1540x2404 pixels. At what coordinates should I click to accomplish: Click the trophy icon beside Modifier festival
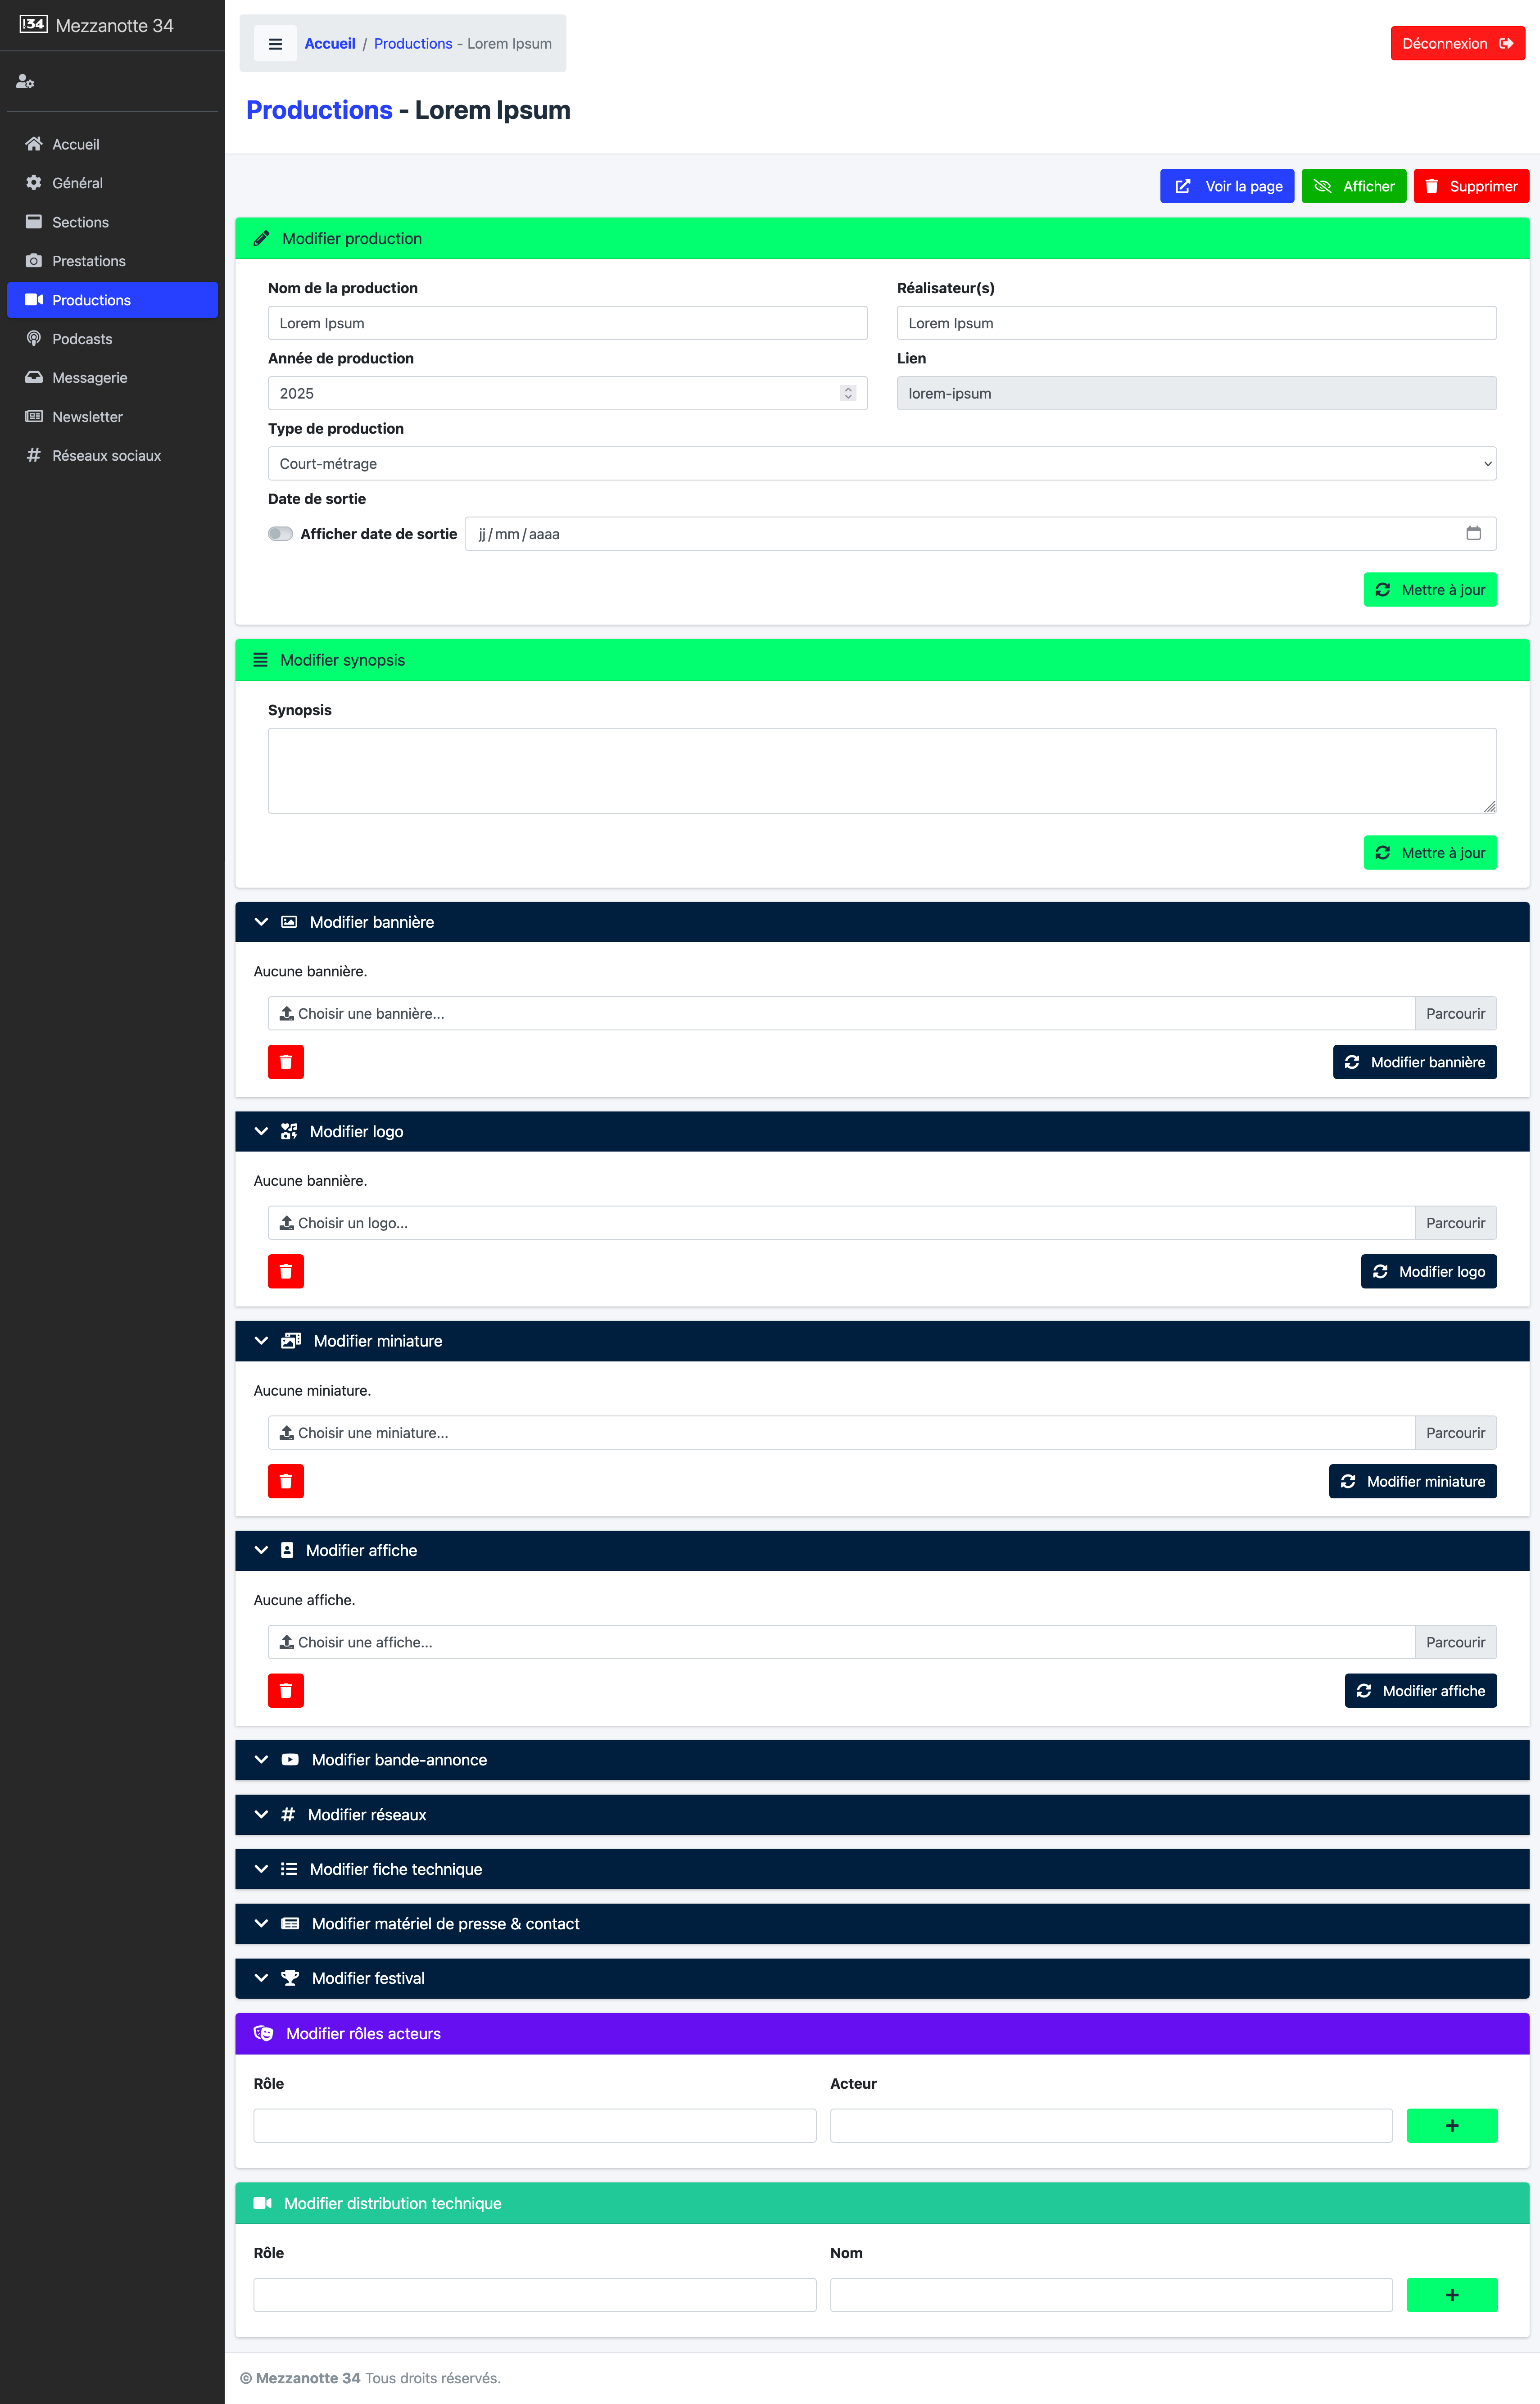coord(290,1978)
